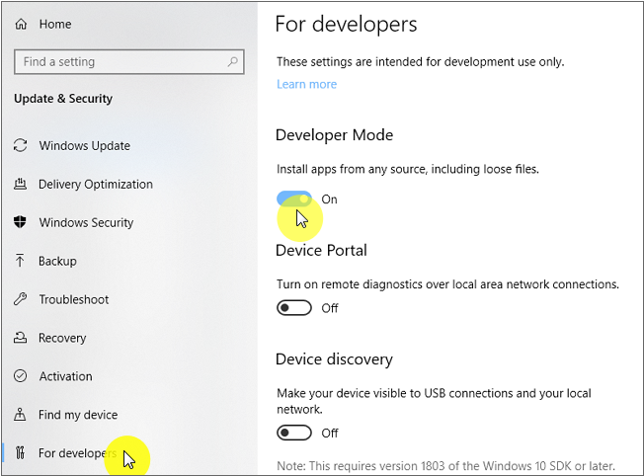
Task: Turn on the Device discovery toggle
Action: [x=294, y=433]
